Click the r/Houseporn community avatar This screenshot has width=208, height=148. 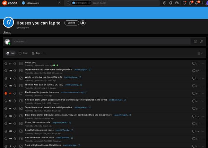point(8,22)
